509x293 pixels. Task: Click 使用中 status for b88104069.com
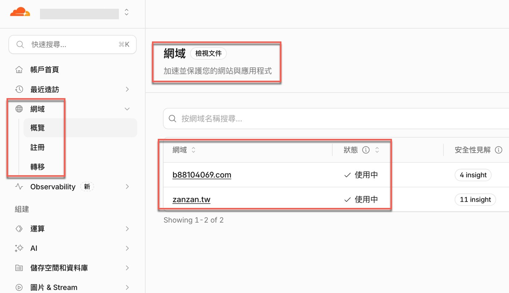click(x=361, y=175)
